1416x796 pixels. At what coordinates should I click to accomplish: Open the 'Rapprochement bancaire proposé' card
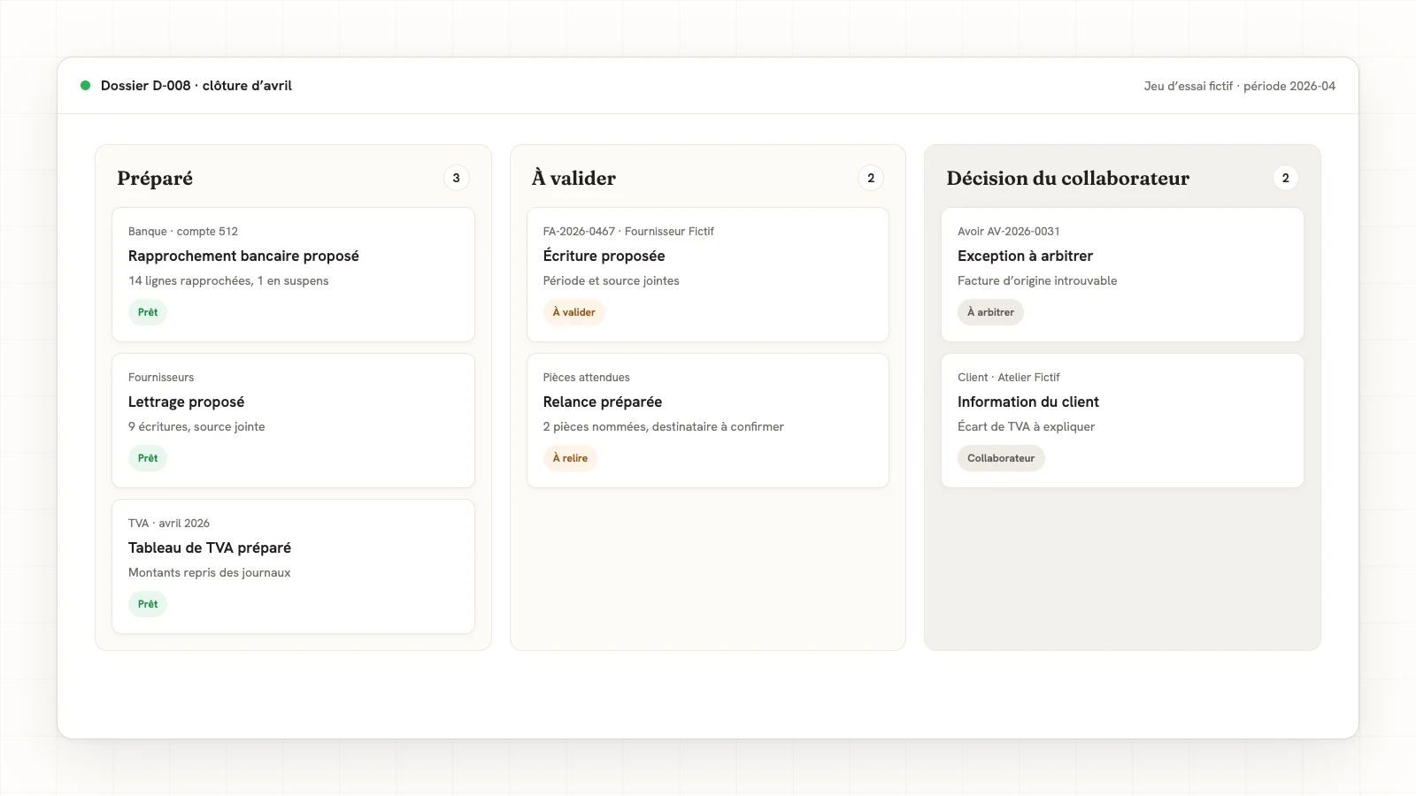point(294,274)
